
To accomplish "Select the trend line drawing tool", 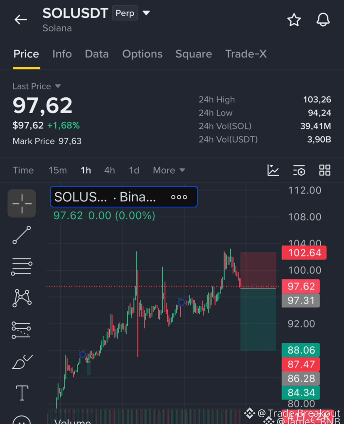I will coord(22,235).
